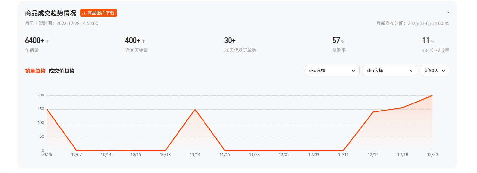This screenshot has width=477, height=173.
Task: Click the 最早上架时间 timestamp text
Action: click(62, 23)
